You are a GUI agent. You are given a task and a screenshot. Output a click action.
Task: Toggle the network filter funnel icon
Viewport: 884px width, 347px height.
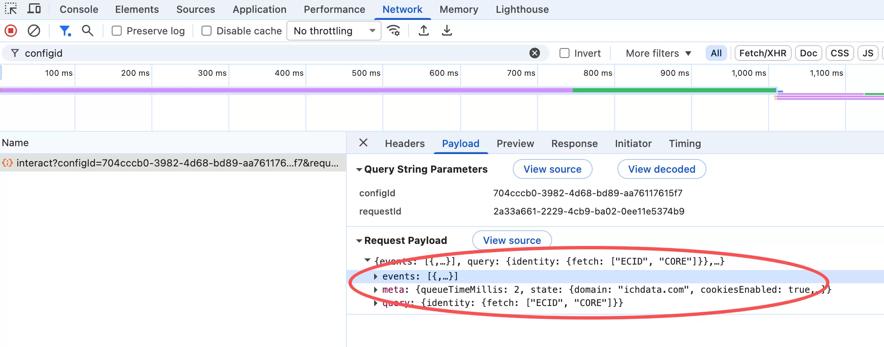click(x=65, y=31)
